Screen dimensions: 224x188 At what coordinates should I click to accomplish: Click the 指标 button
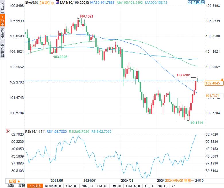coord(11,186)
